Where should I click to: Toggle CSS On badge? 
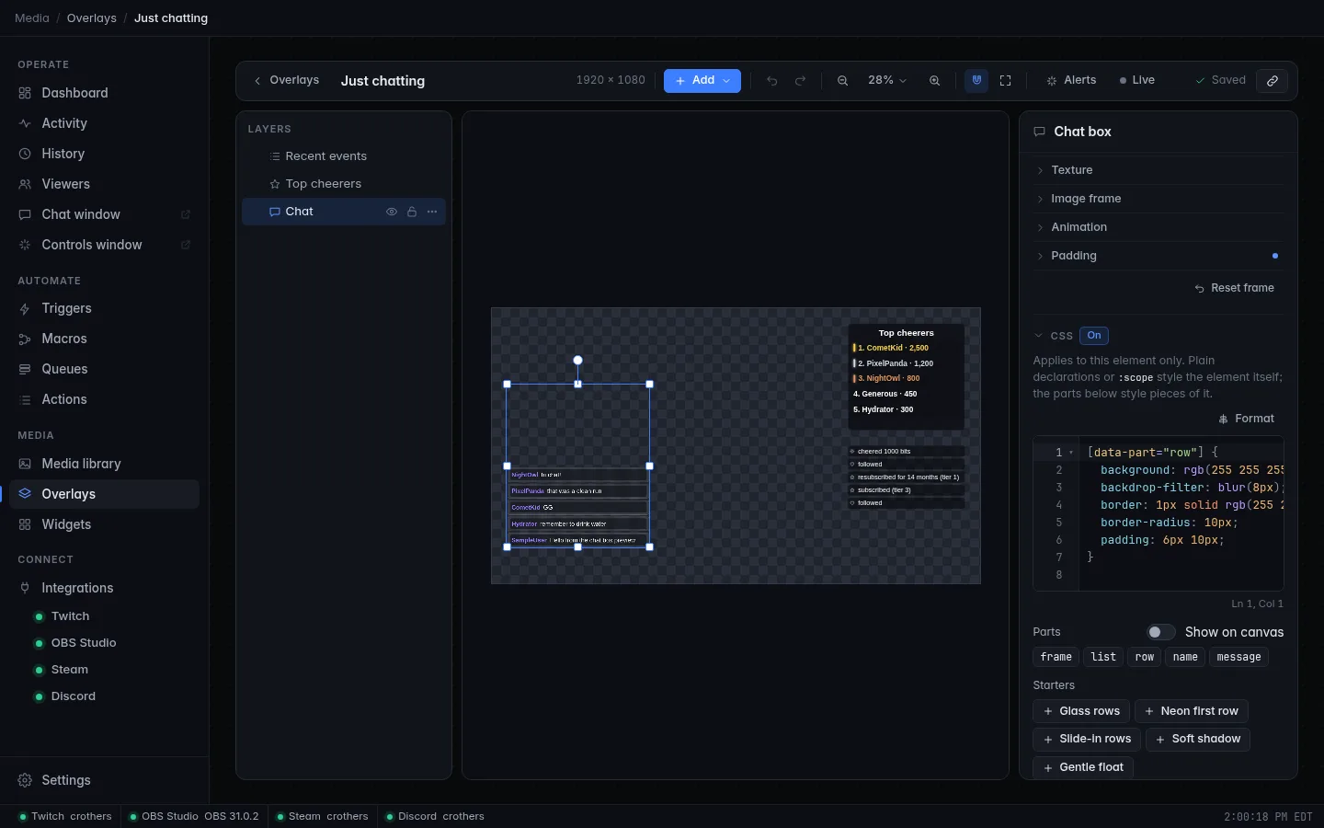click(1094, 336)
